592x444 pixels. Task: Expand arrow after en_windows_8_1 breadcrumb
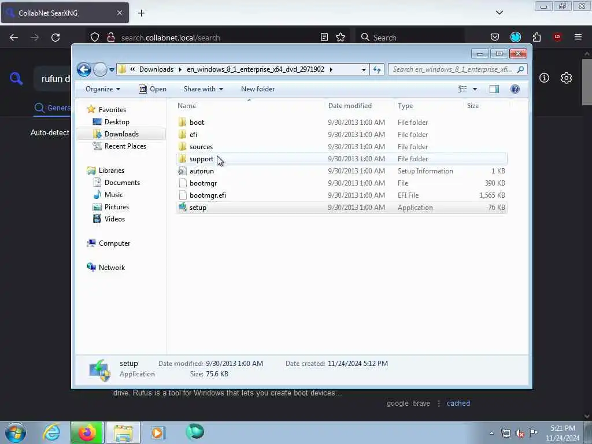[x=331, y=69]
